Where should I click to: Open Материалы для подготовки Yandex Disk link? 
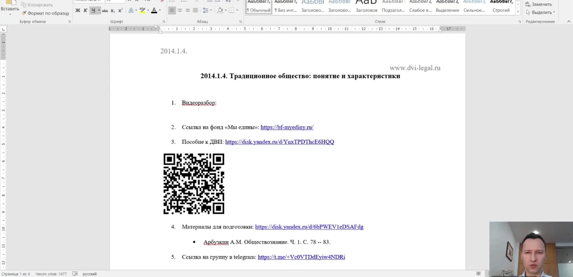[309, 227]
